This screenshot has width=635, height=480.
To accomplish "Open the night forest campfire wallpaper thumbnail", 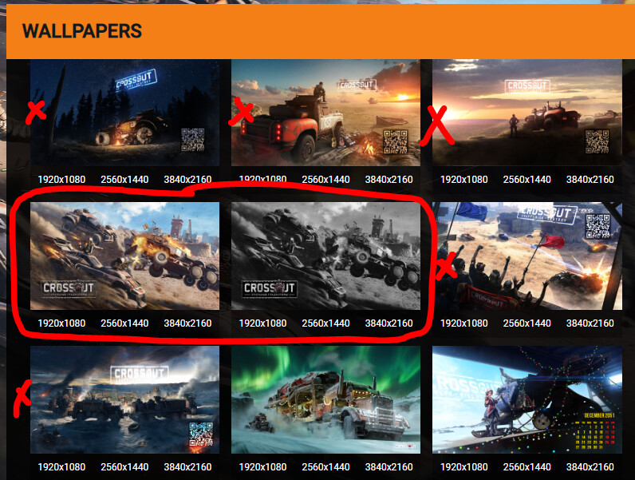I will pos(124,113).
